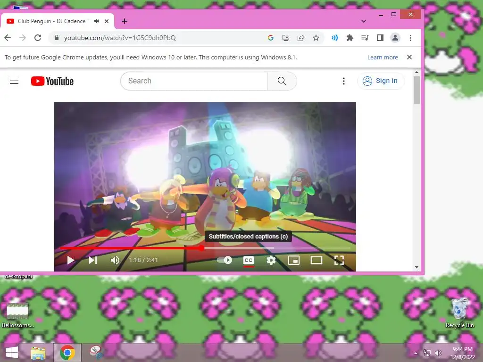Open File Explorer from taskbar
Image resolution: width=483 pixels, height=362 pixels.
[38, 353]
